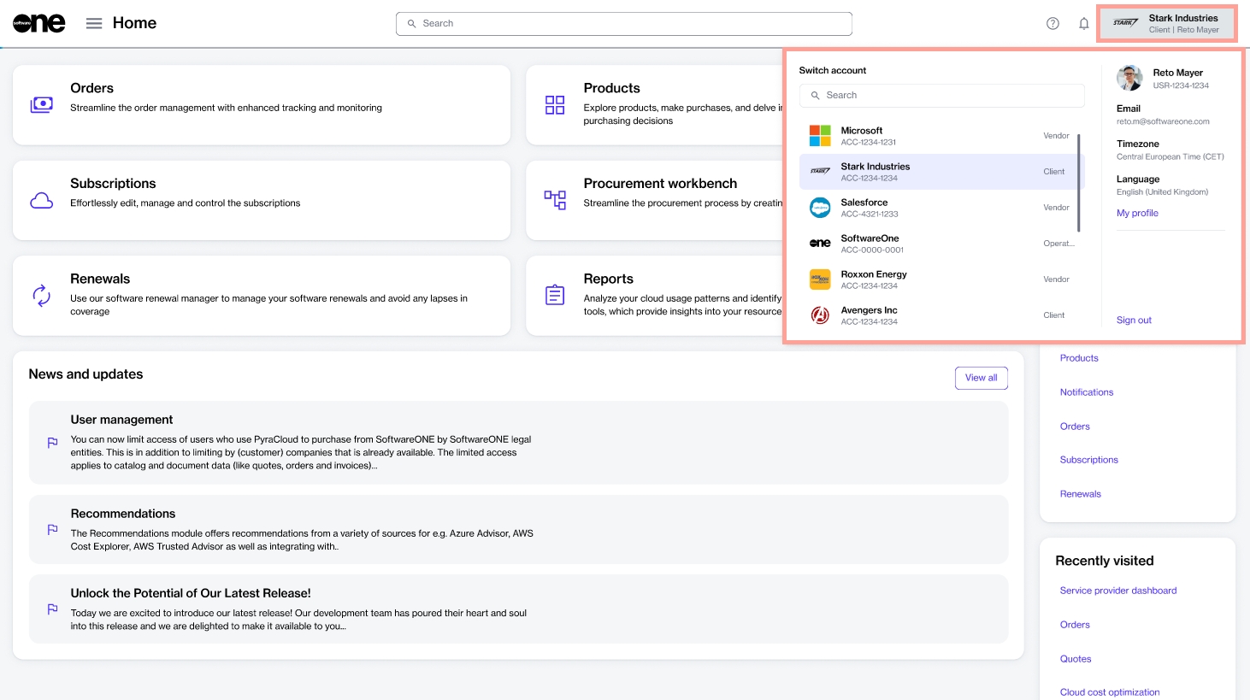Click the SoftwareOne logo in header
Screen dimensions: 1250x700
coord(39,23)
